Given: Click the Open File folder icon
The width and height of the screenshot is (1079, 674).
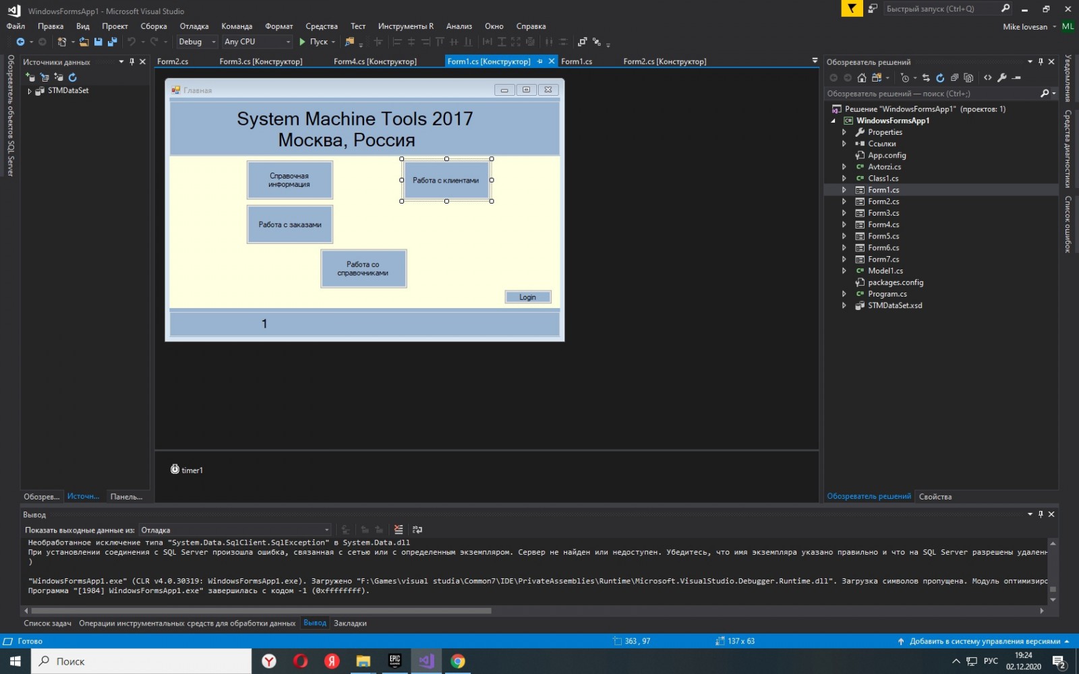Looking at the screenshot, I should [x=84, y=42].
